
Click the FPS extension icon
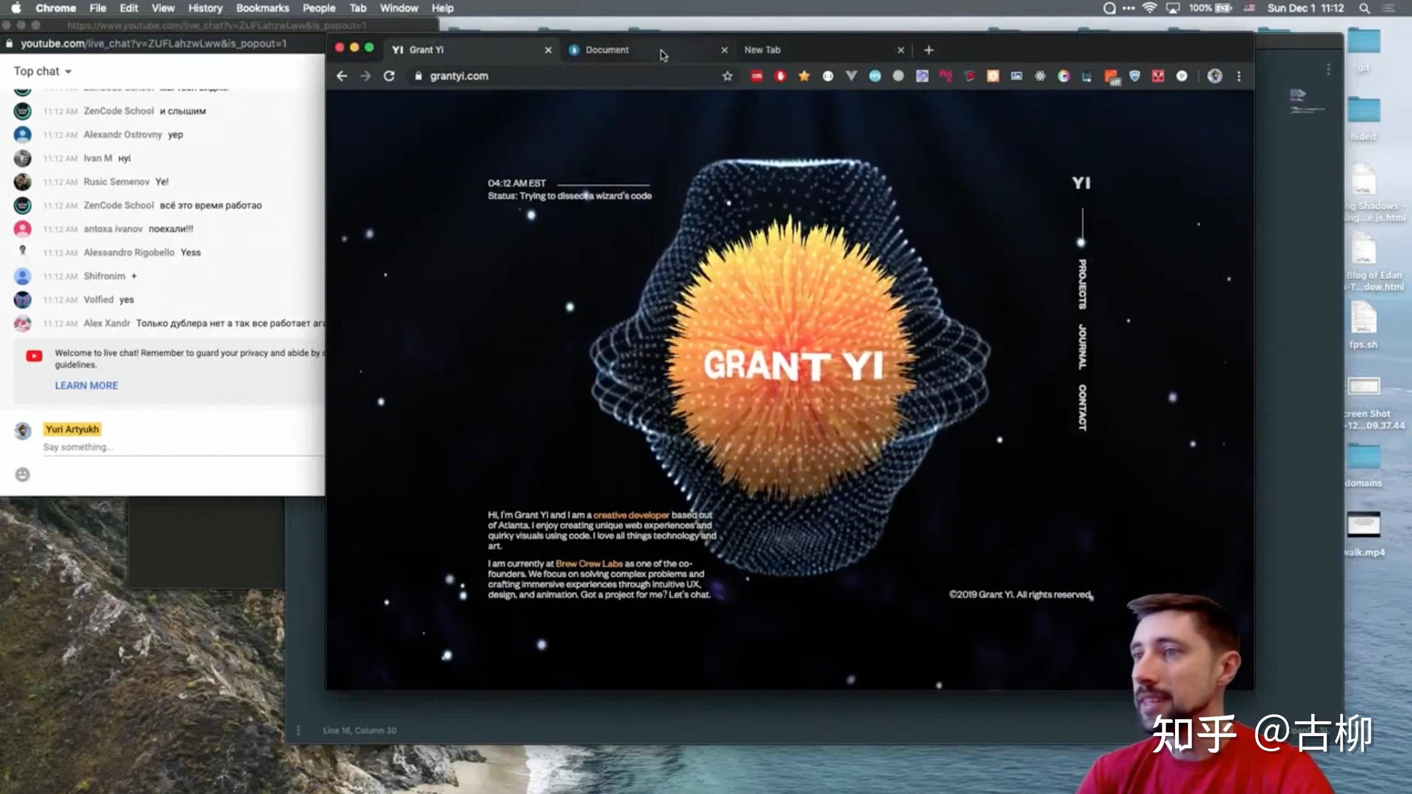[875, 76]
